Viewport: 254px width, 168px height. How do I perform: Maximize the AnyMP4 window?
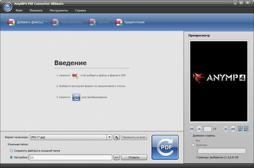[241, 3]
